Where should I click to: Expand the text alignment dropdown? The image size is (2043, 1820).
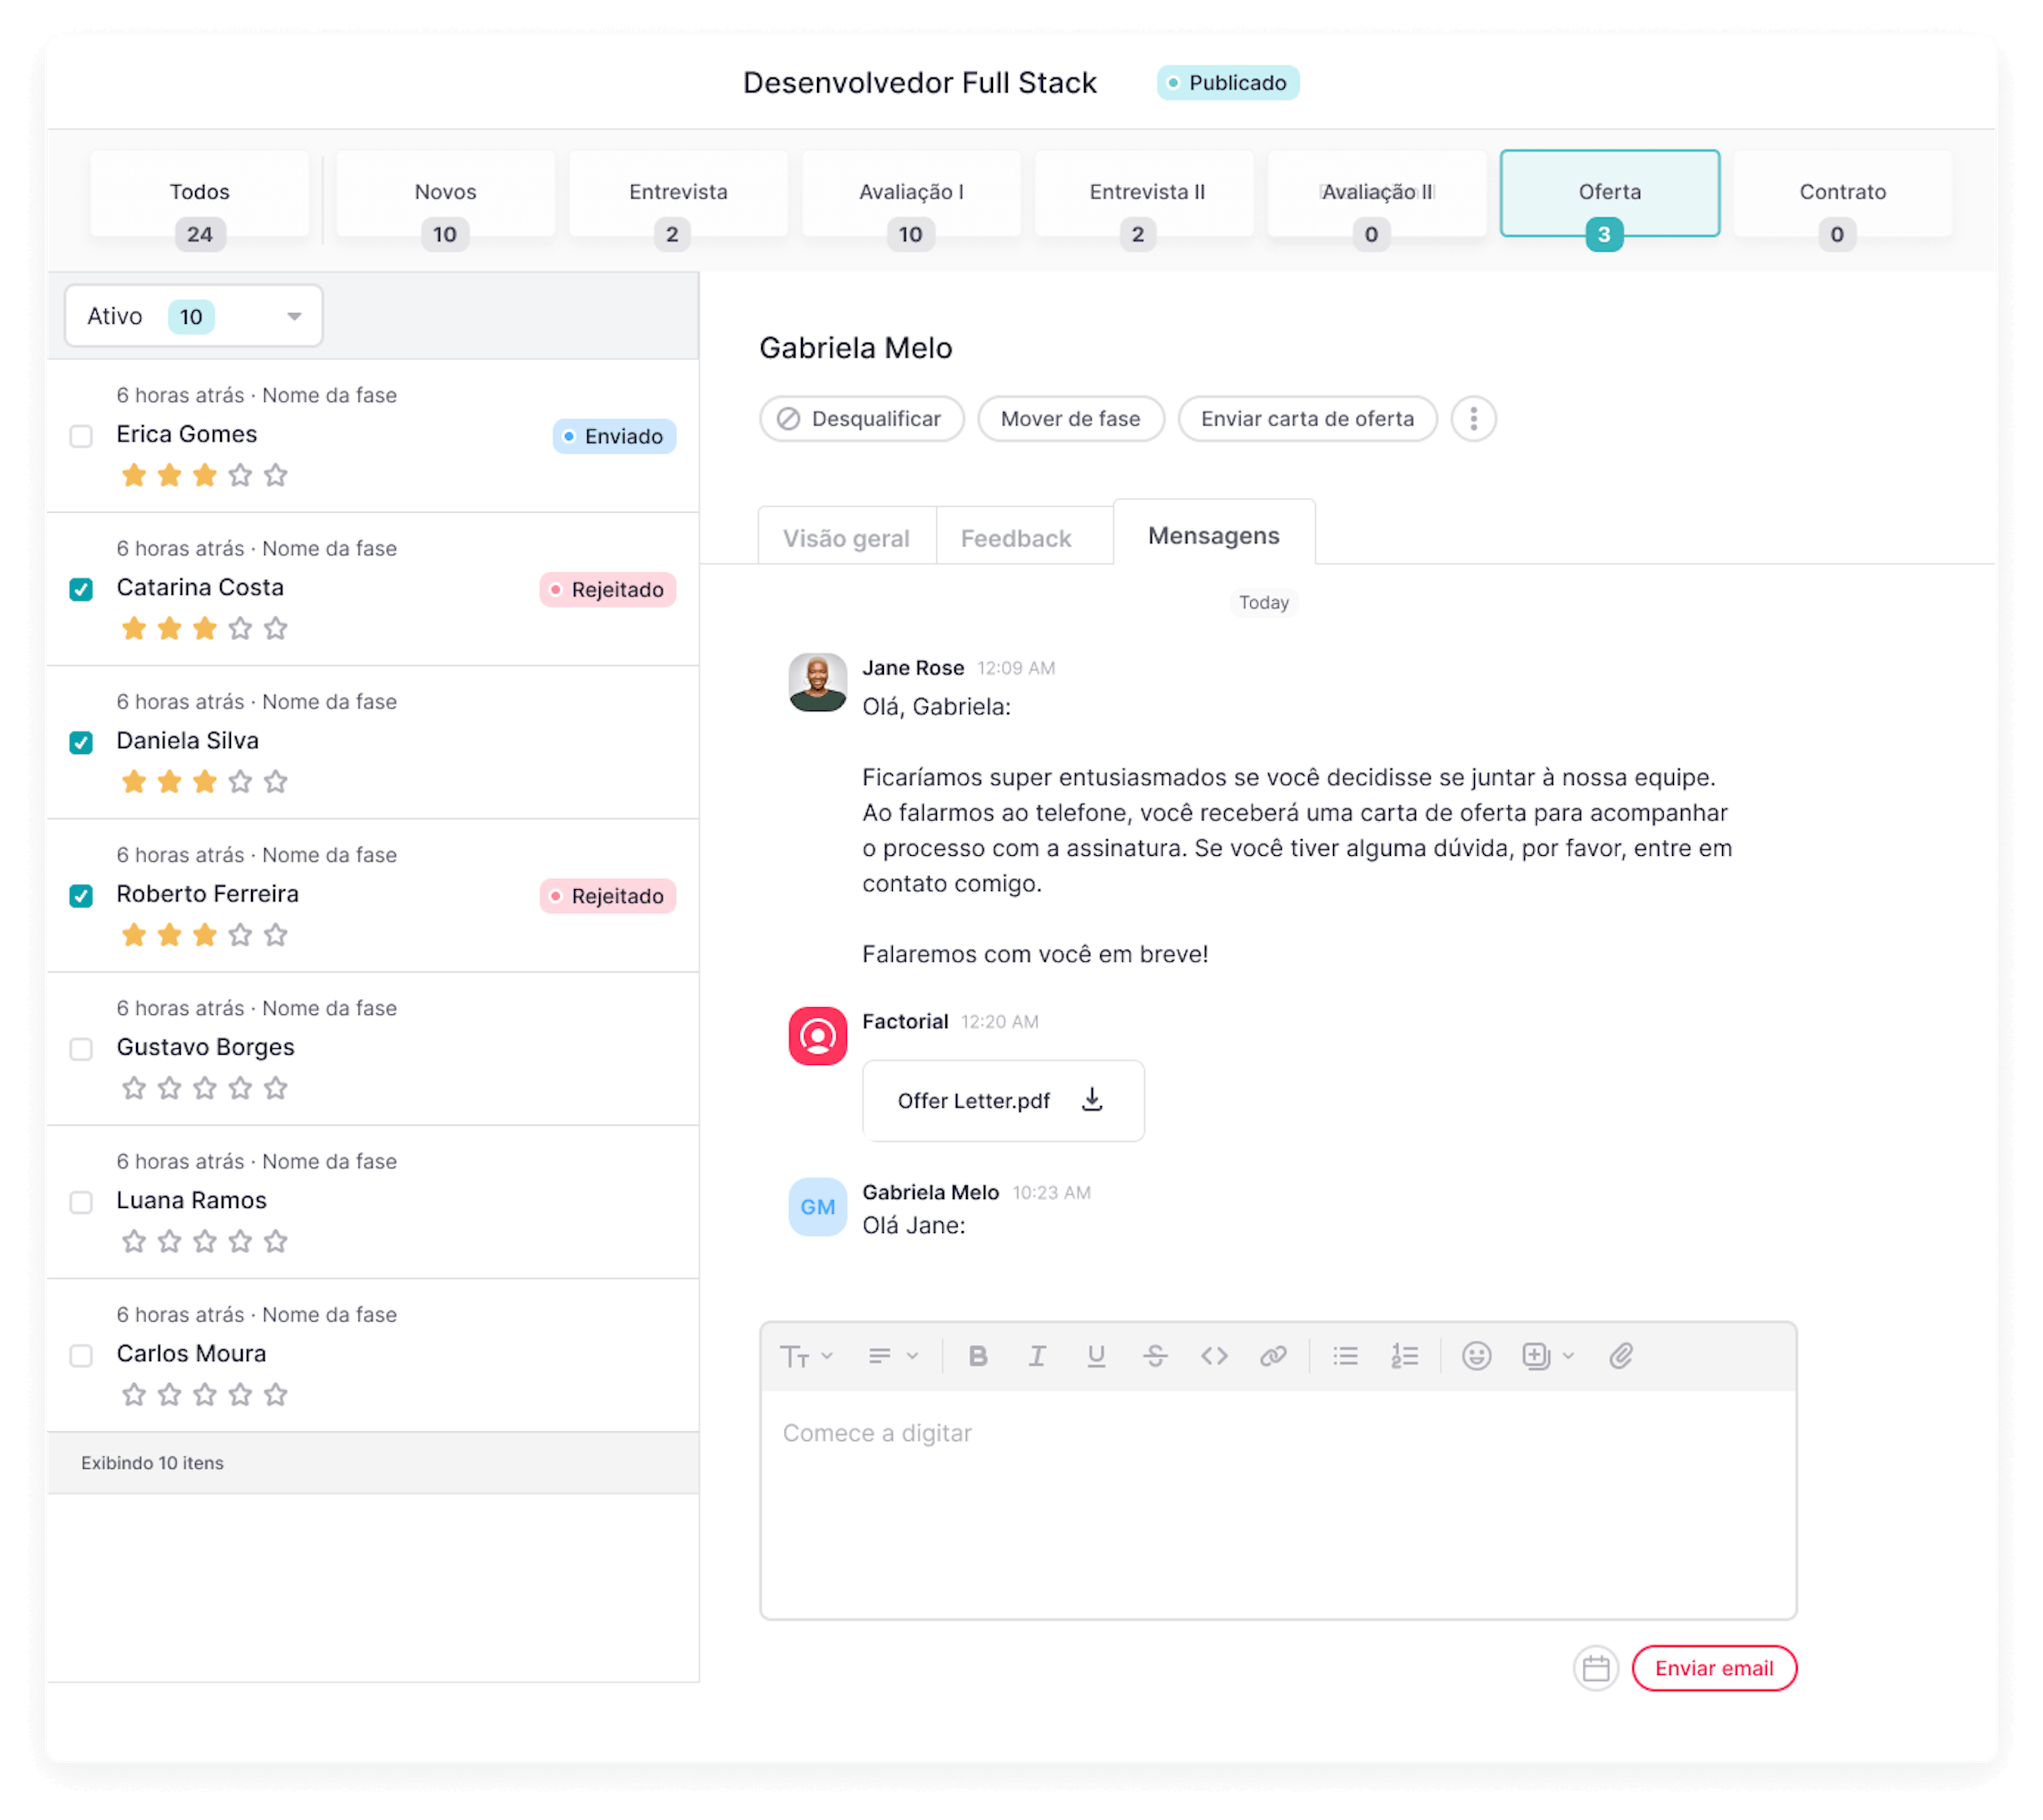pyautogui.click(x=892, y=1356)
